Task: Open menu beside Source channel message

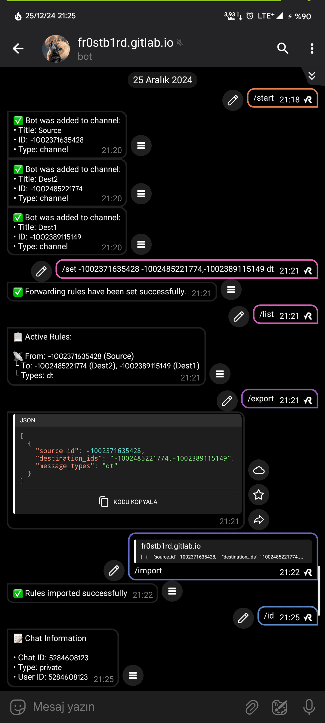Action: point(141,146)
